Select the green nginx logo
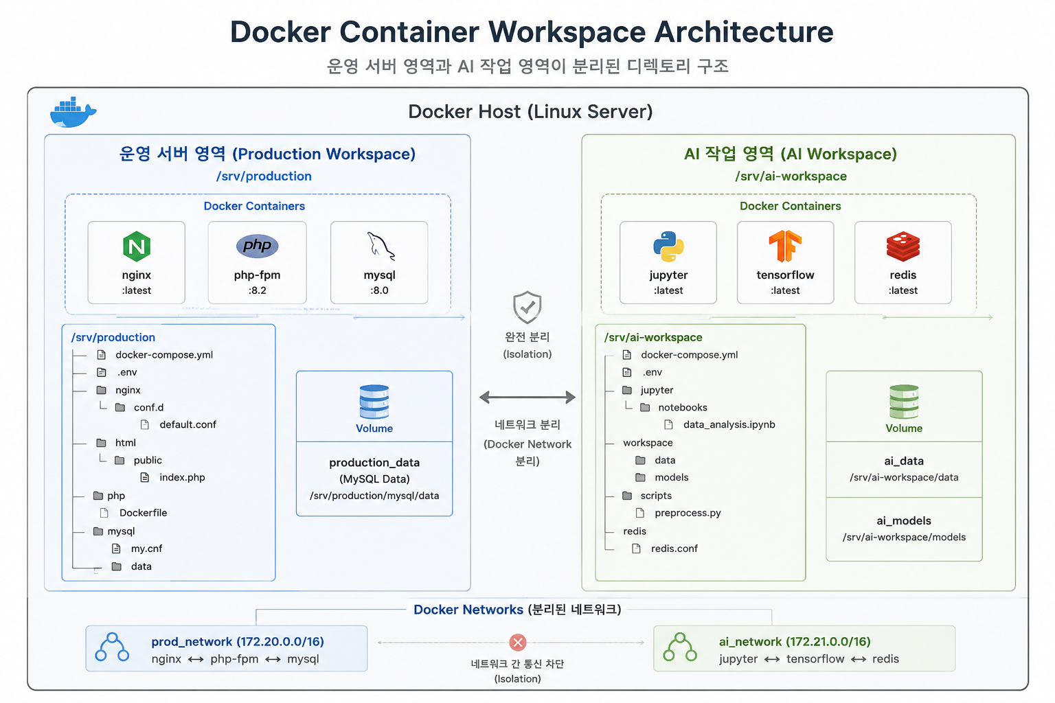 (137, 246)
